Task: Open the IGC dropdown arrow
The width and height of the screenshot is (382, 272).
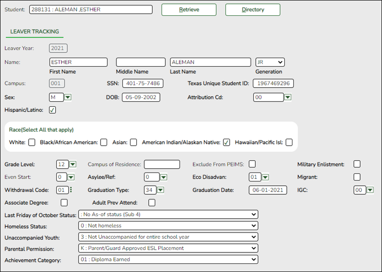Action: [370, 190]
